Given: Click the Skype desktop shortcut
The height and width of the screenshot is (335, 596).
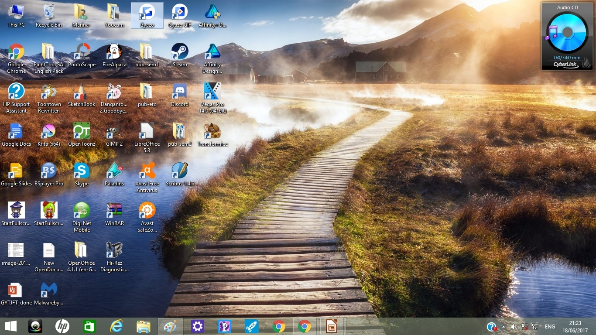Looking at the screenshot, I should 82,174.
